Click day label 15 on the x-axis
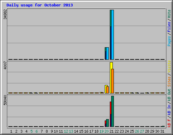 click(x=81, y=131)
